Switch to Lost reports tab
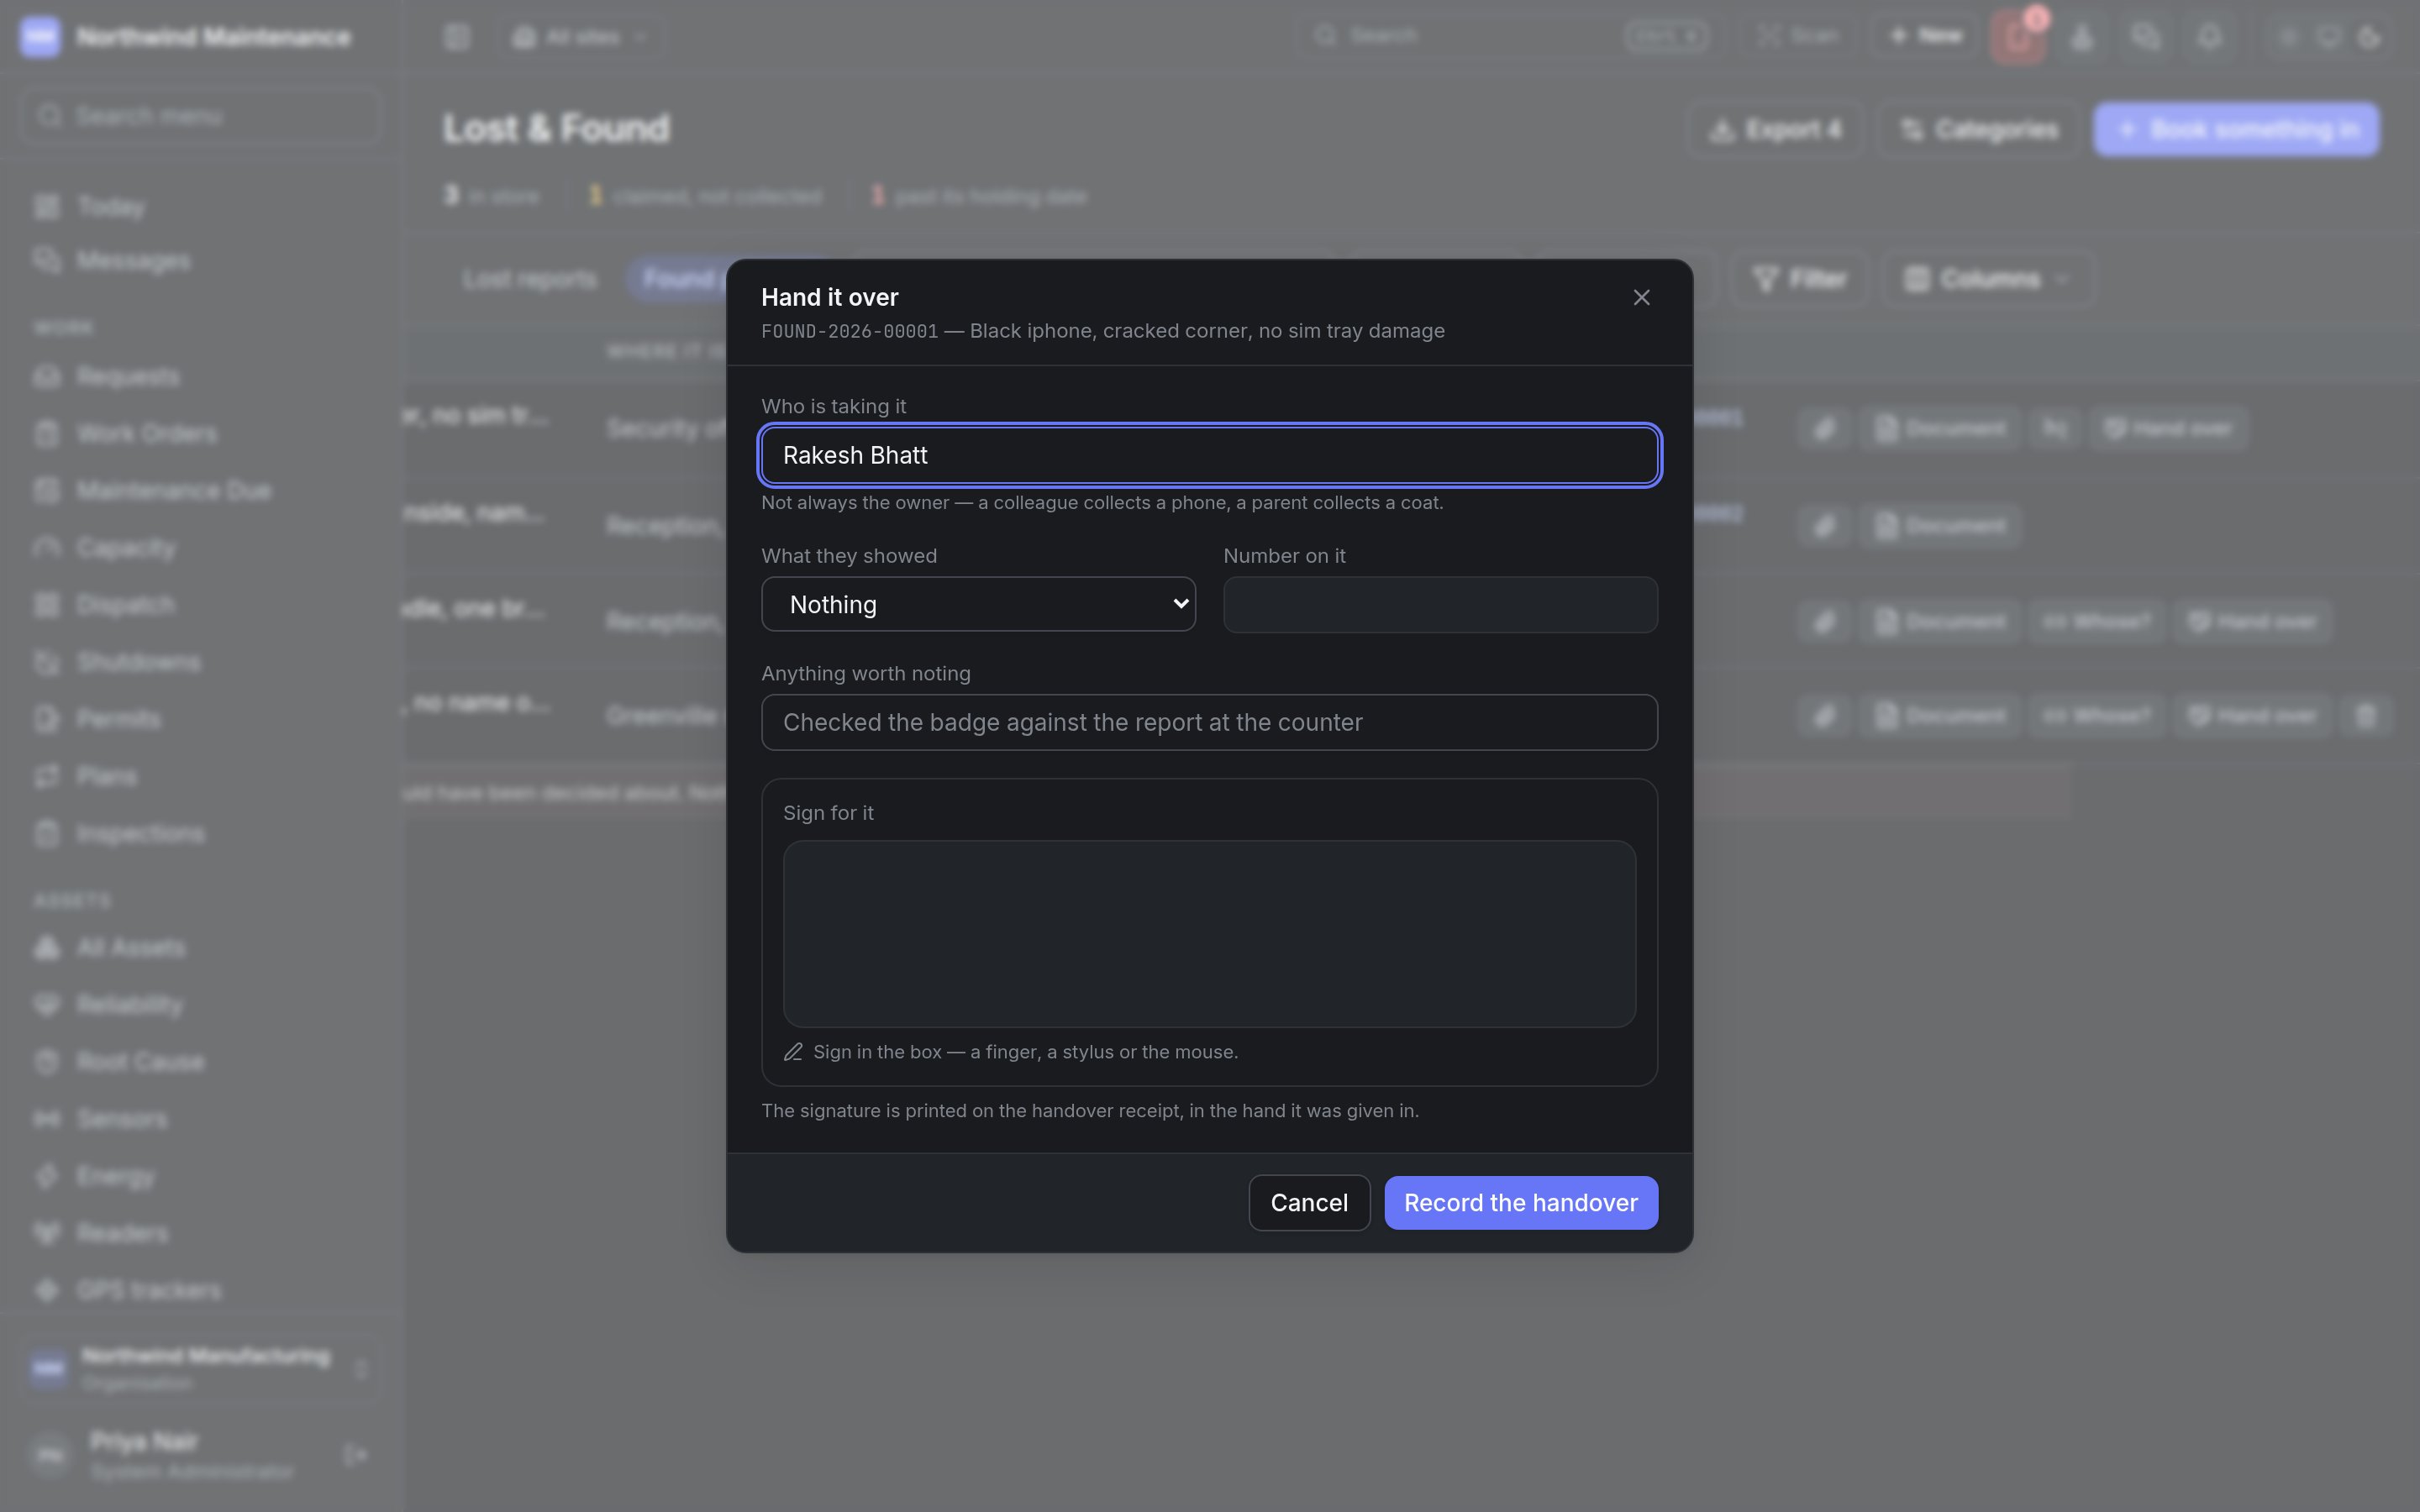 (529, 279)
